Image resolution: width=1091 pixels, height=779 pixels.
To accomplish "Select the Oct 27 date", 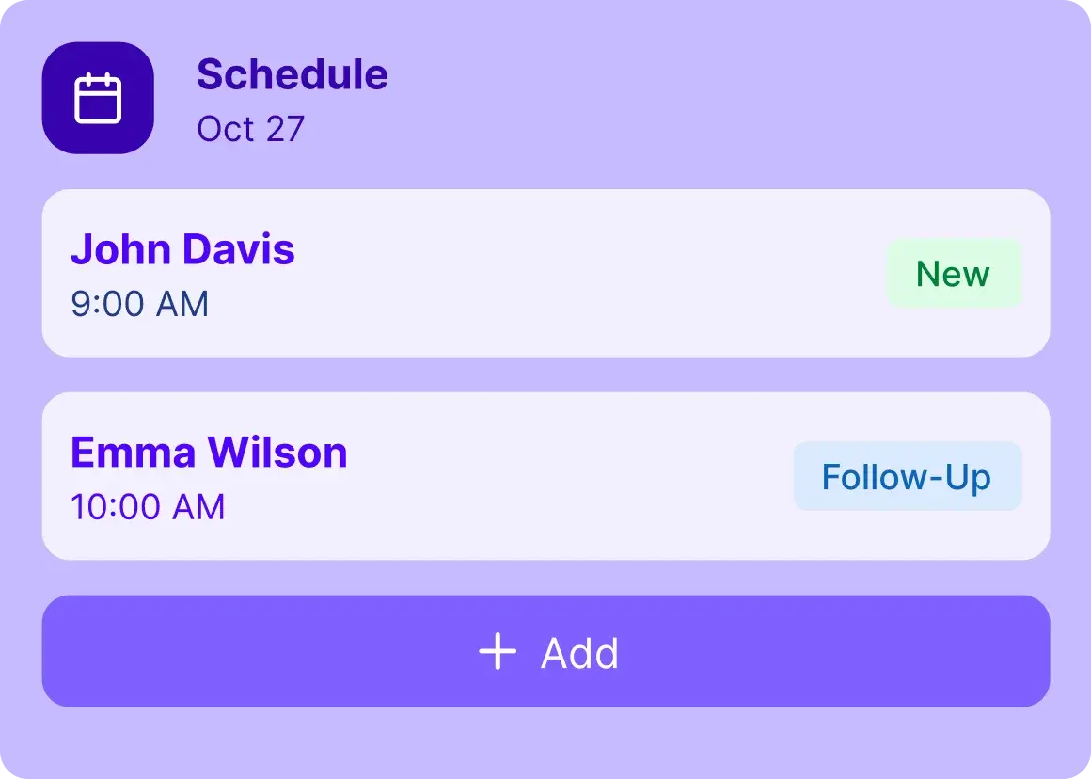I will click(x=250, y=129).
